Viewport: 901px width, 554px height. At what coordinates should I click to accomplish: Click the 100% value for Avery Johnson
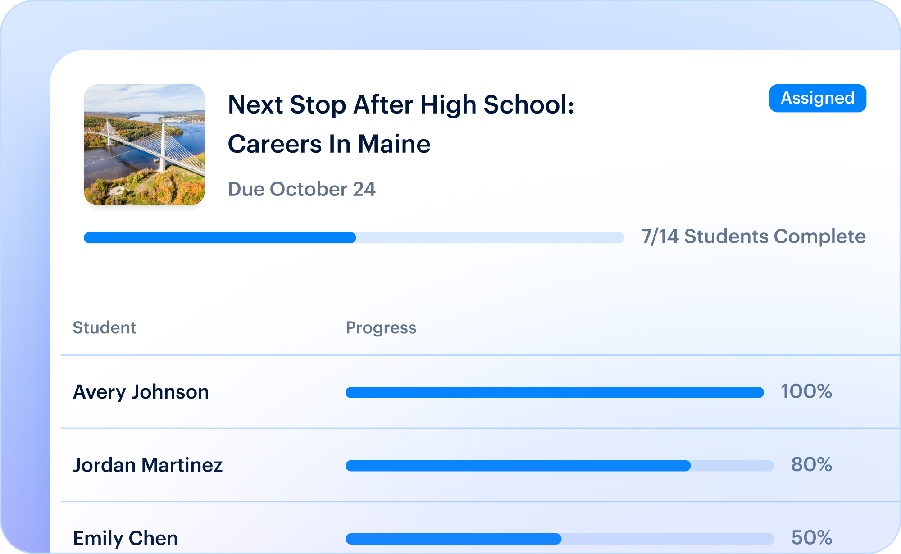(x=806, y=391)
